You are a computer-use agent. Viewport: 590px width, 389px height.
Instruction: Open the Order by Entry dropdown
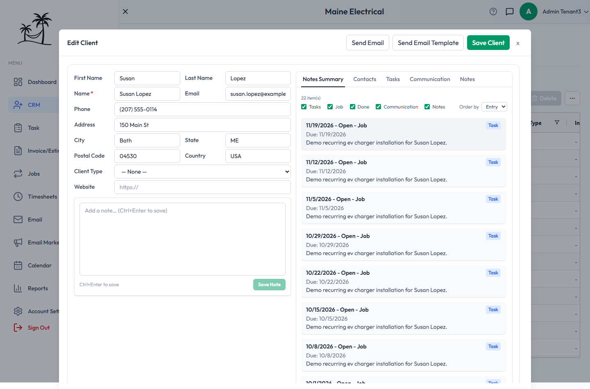coord(494,107)
